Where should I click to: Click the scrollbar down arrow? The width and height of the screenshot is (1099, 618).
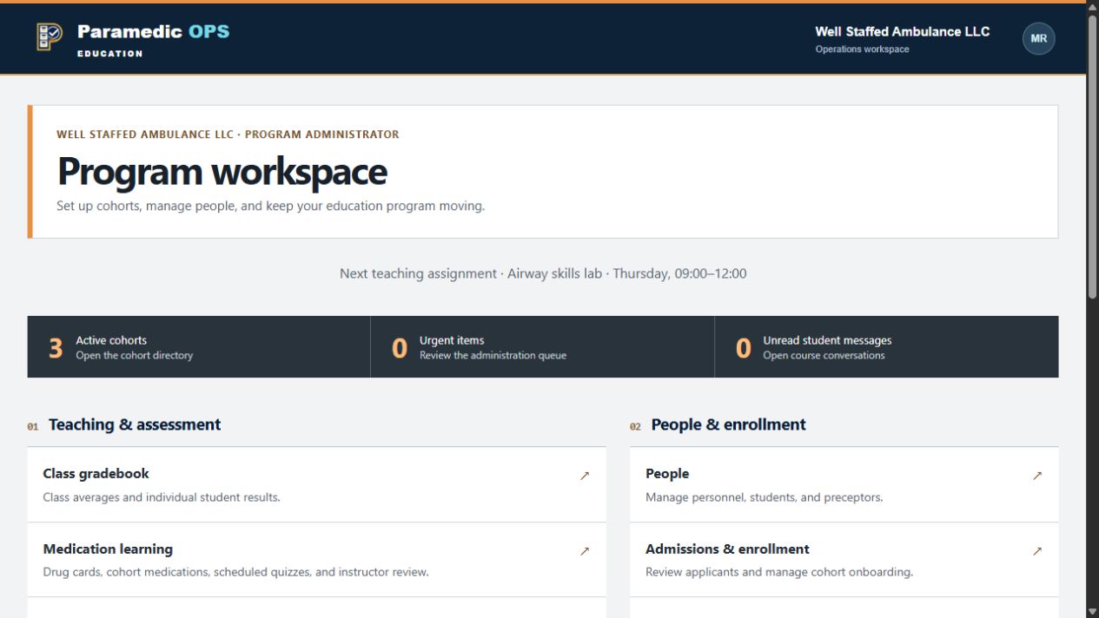[1093, 611]
